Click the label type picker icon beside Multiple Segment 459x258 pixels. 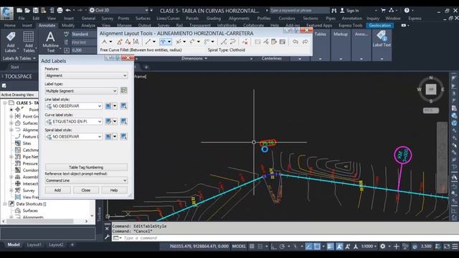point(124,90)
